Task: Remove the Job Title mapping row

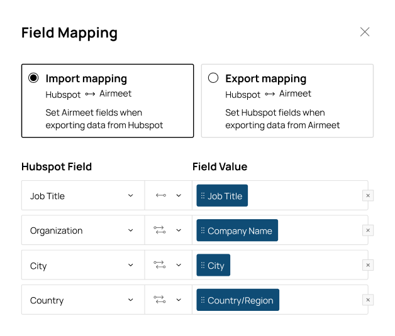Action: [368, 195]
